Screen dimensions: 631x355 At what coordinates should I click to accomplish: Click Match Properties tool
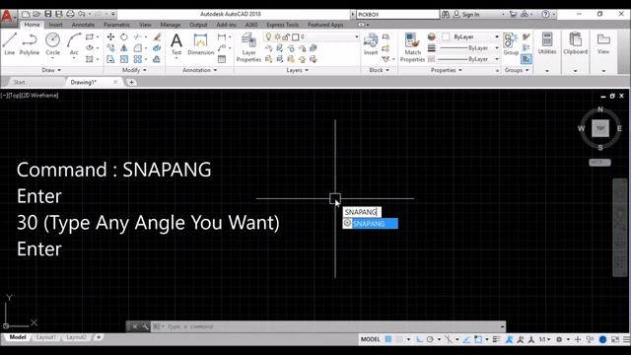tap(412, 47)
